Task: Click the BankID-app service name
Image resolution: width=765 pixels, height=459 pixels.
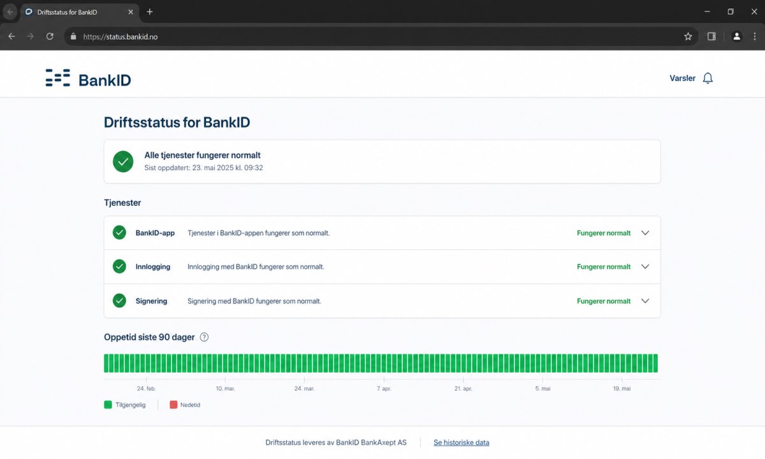Action: (x=155, y=233)
